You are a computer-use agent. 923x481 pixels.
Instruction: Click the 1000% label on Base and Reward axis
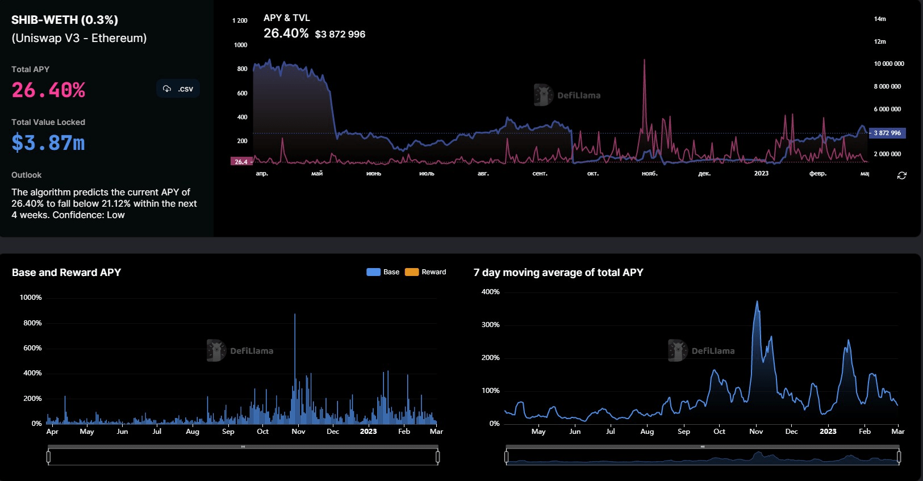click(x=31, y=298)
